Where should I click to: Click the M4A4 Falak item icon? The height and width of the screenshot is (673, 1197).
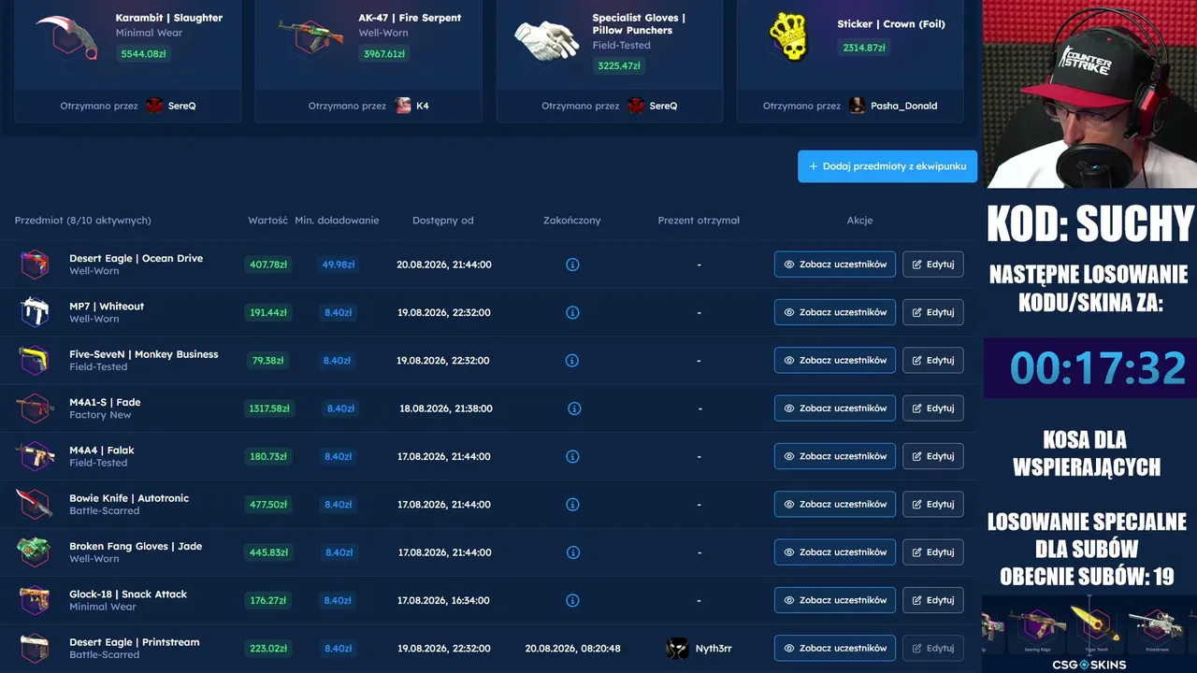pyautogui.click(x=35, y=456)
